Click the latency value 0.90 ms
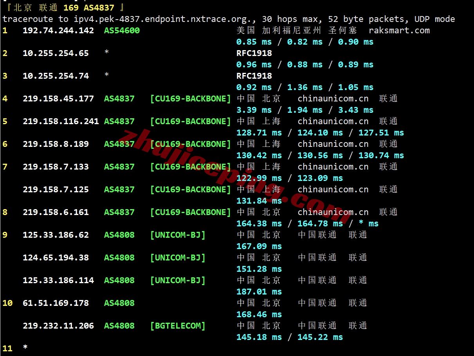 click(356, 42)
